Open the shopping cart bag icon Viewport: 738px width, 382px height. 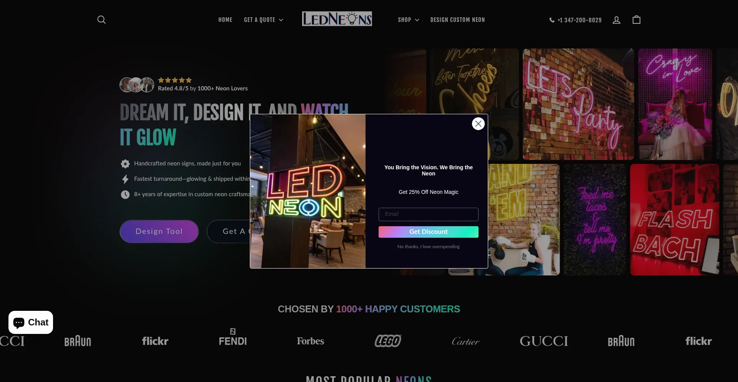[637, 20]
